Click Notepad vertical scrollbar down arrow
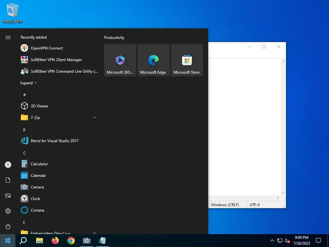Viewport: 329px width, 247px height. (283, 193)
